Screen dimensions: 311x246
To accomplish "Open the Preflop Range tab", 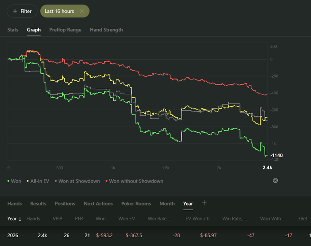I will click(65, 30).
